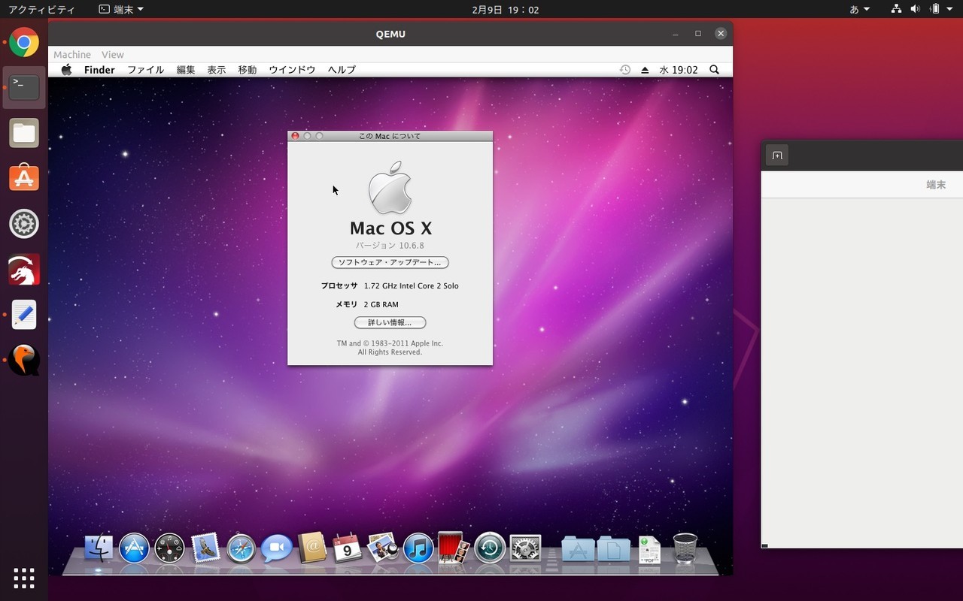Click the 2 GB RAM text
The width and height of the screenshot is (963, 601).
point(381,304)
